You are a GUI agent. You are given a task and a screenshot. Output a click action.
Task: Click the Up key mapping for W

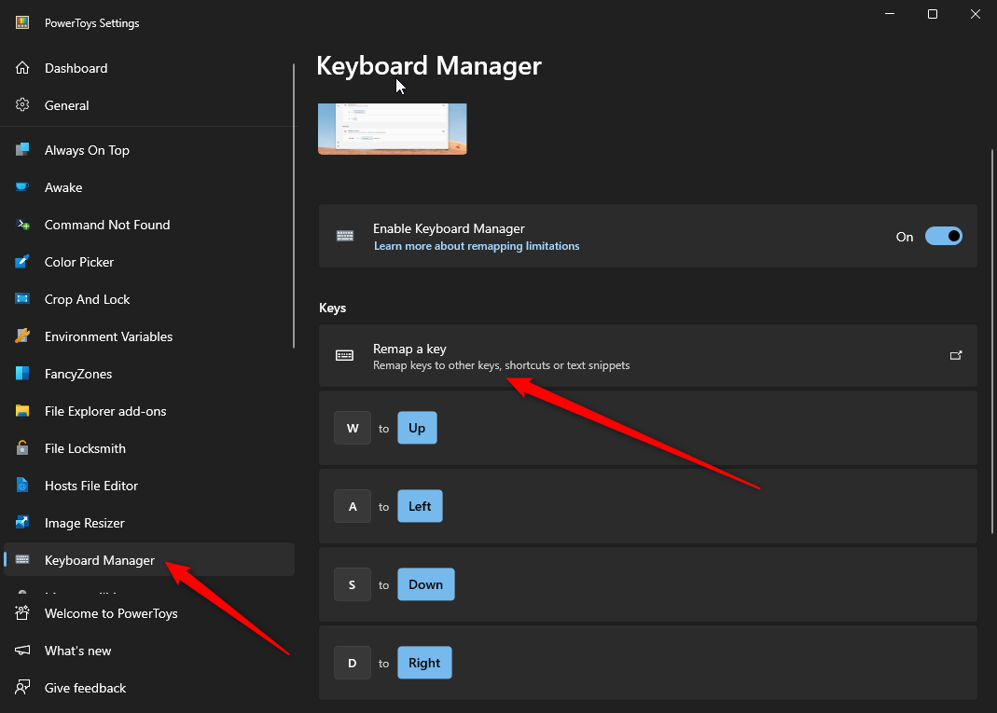417,428
